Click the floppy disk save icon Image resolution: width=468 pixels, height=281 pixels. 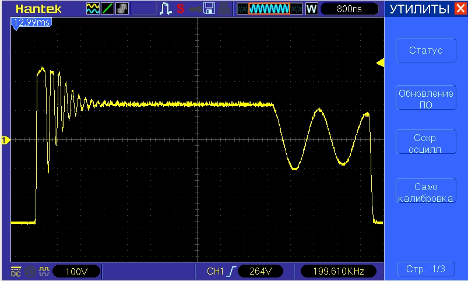point(209,9)
